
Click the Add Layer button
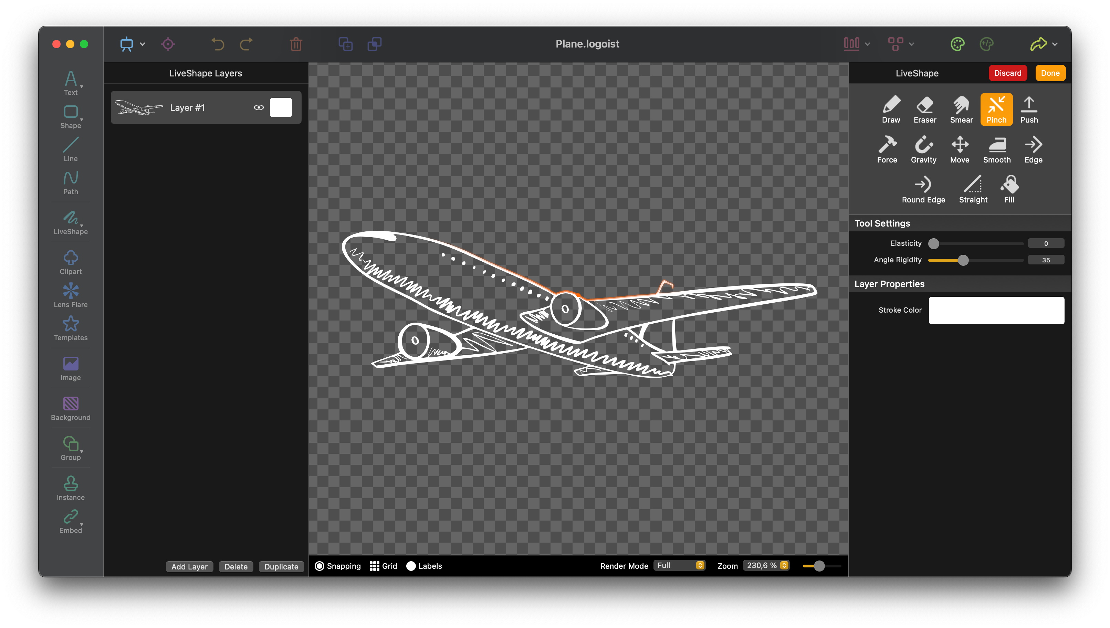(x=189, y=566)
